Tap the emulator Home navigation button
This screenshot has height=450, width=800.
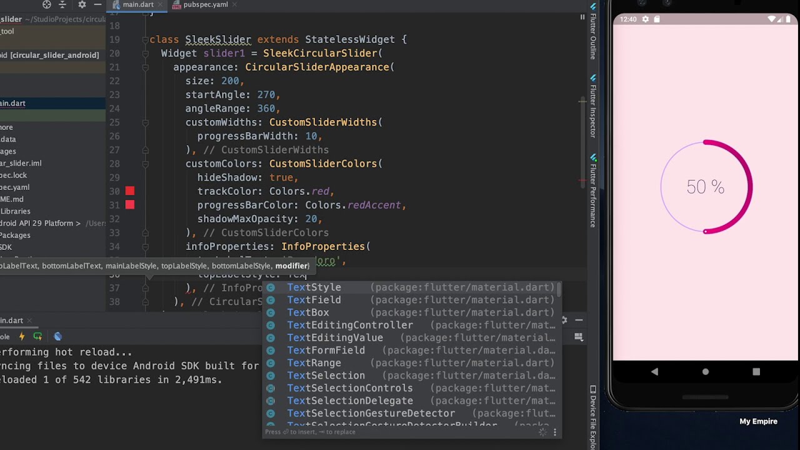pos(706,371)
